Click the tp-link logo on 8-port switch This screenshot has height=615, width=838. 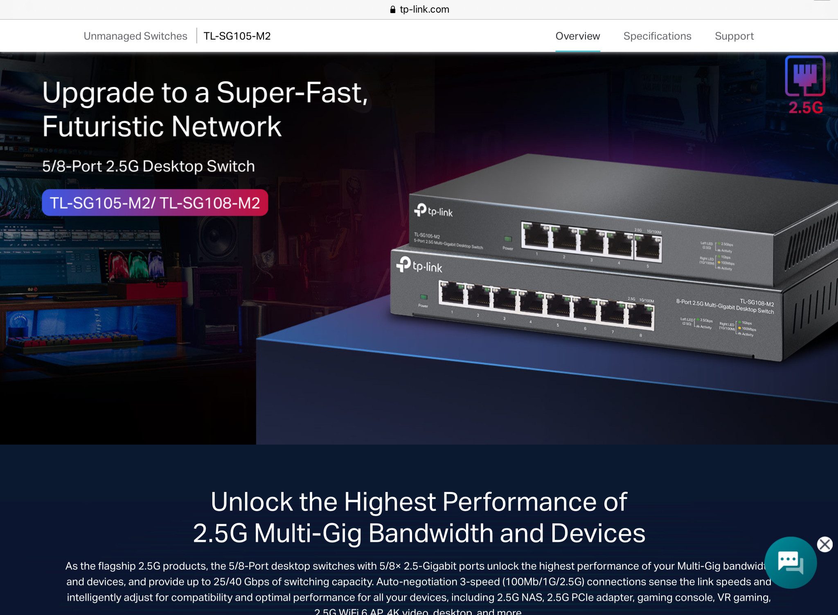click(419, 266)
